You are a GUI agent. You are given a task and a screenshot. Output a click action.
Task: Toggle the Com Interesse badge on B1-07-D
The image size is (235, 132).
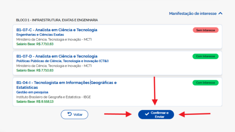(206, 56)
